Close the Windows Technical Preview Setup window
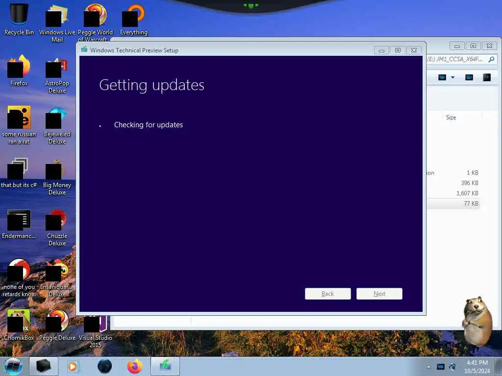502x376 pixels. point(414,50)
